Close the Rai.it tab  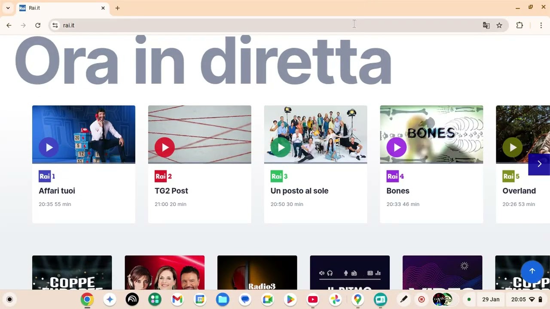[x=103, y=8]
